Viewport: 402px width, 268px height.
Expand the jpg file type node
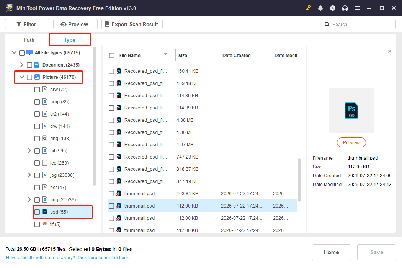pos(29,175)
